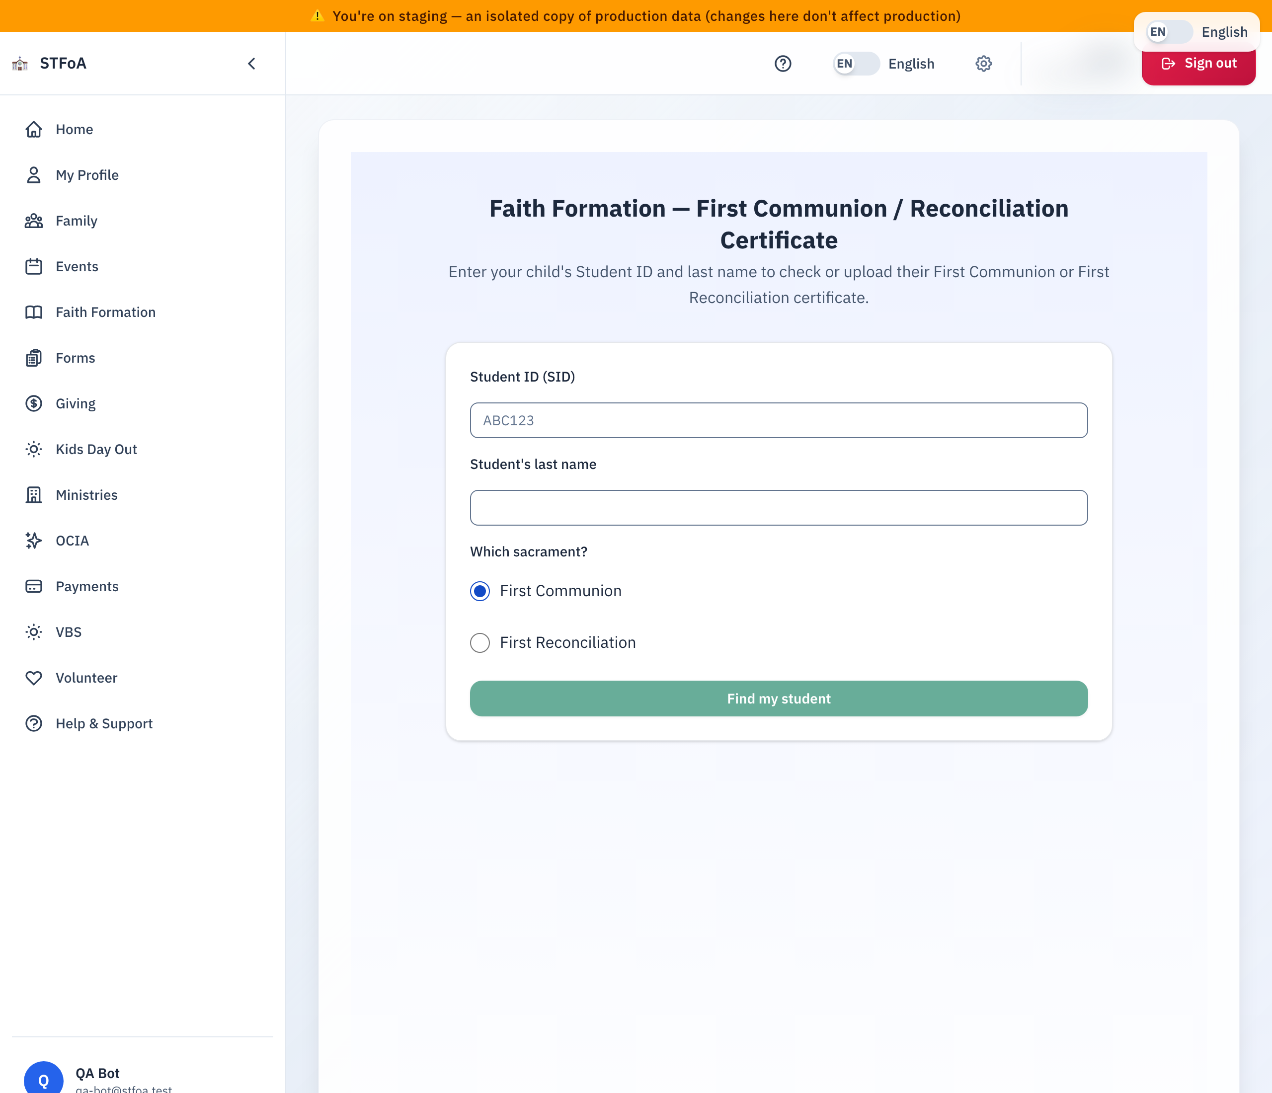Image resolution: width=1272 pixels, height=1093 pixels.
Task: Click the Ministries building icon
Action: coord(34,495)
